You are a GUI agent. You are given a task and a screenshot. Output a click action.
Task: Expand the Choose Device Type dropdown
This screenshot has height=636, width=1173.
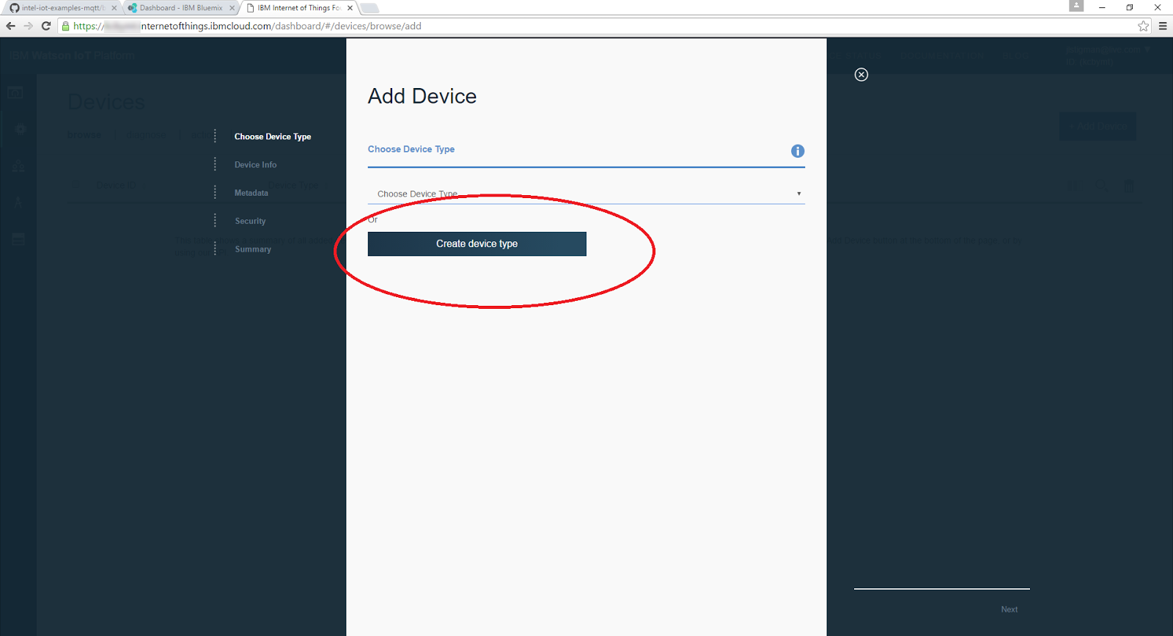click(x=586, y=194)
